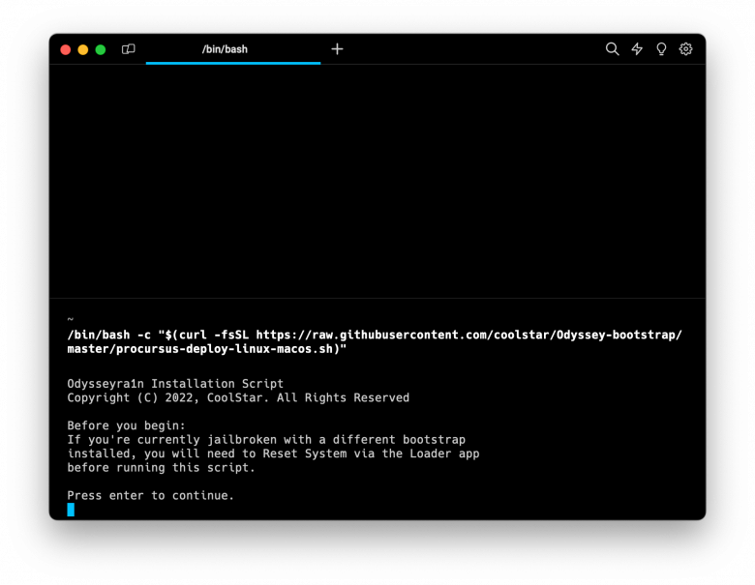Click 'Press enter to continue.' text
The image size is (755, 585).
point(150,495)
